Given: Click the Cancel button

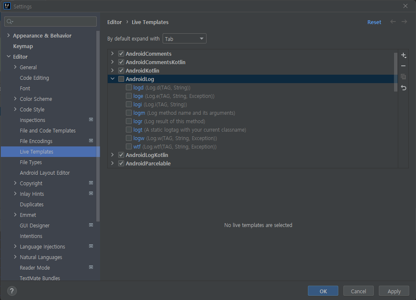Looking at the screenshot, I should [x=359, y=291].
